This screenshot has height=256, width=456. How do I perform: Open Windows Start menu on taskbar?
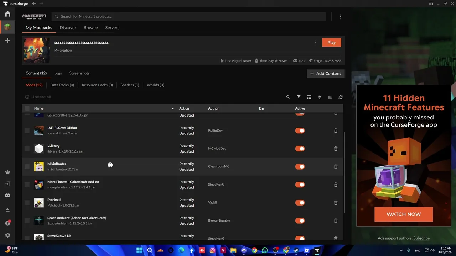(x=139, y=250)
